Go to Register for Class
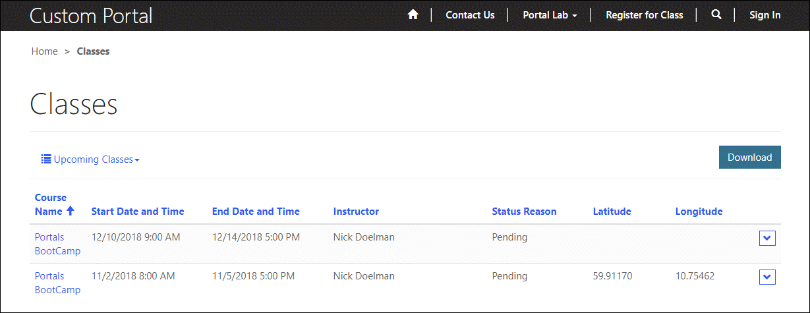This screenshot has height=313, width=810. pyautogui.click(x=644, y=15)
